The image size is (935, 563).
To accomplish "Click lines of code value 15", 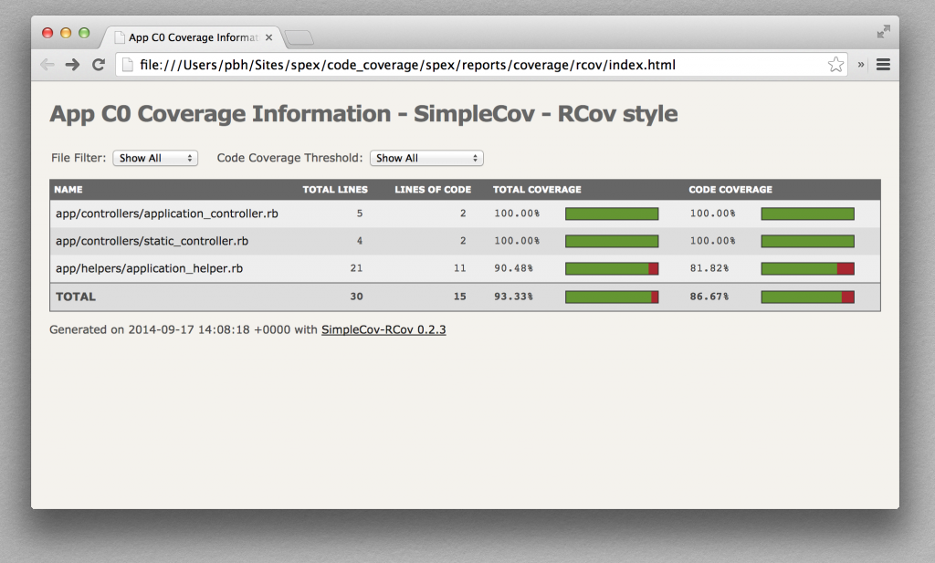I will coord(459,296).
